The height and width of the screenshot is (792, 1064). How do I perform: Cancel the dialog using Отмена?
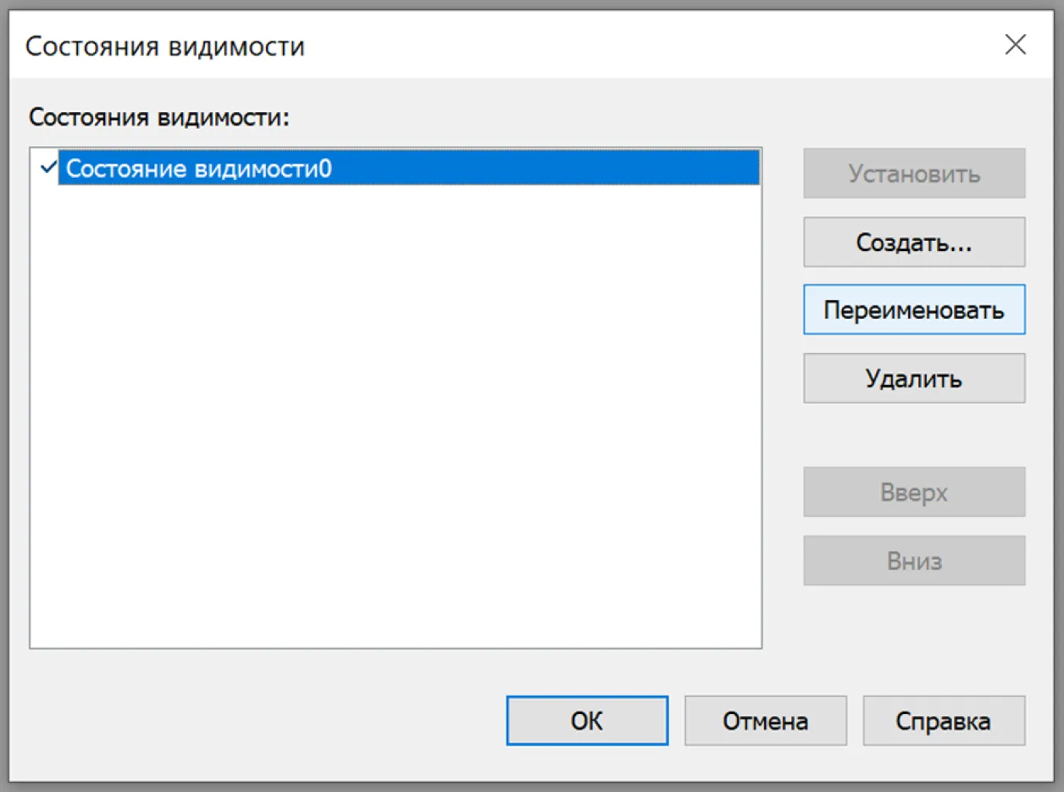coord(765,721)
